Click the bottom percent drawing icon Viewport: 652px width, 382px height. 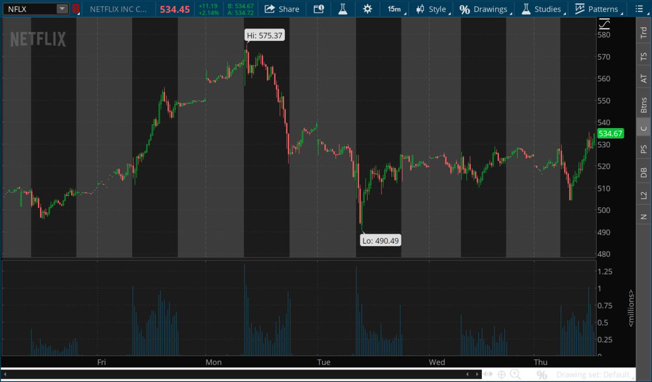pos(542,375)
